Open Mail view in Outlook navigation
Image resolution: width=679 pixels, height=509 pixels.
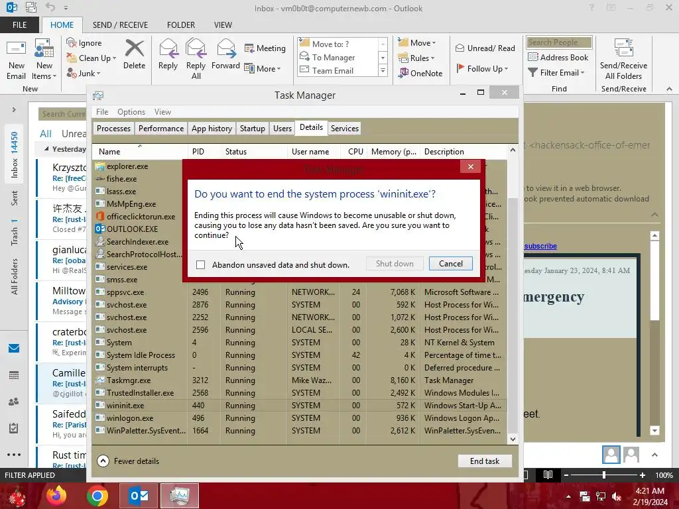(14, 349)
